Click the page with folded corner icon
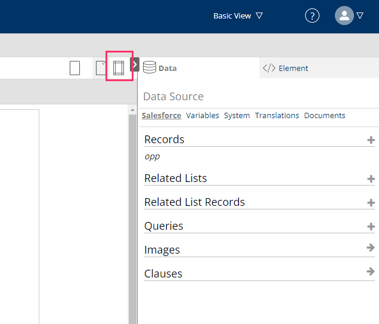This screenshot has width=379, height=324. pos(100,68)
